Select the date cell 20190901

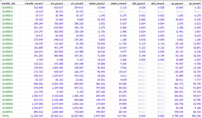tap(8, 80)
